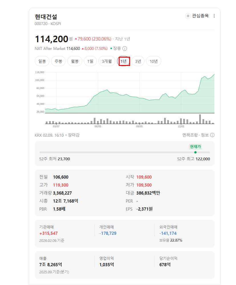Click the 12/05 date label on chart
This screenshot has height=285, width=236.
point(181,126)
